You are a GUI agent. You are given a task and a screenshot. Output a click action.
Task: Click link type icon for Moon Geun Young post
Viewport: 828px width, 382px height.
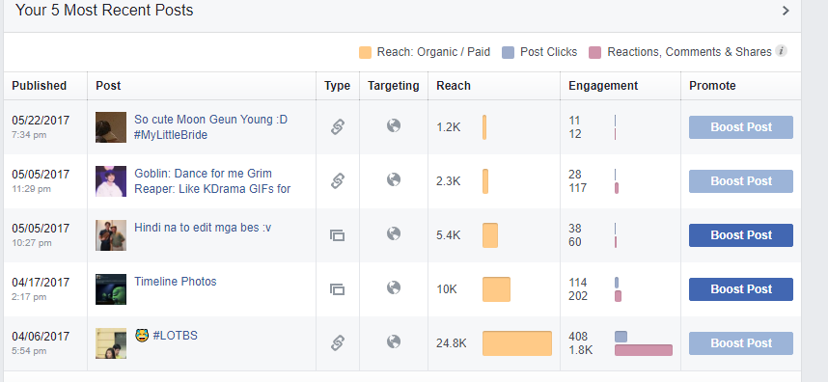338,127
